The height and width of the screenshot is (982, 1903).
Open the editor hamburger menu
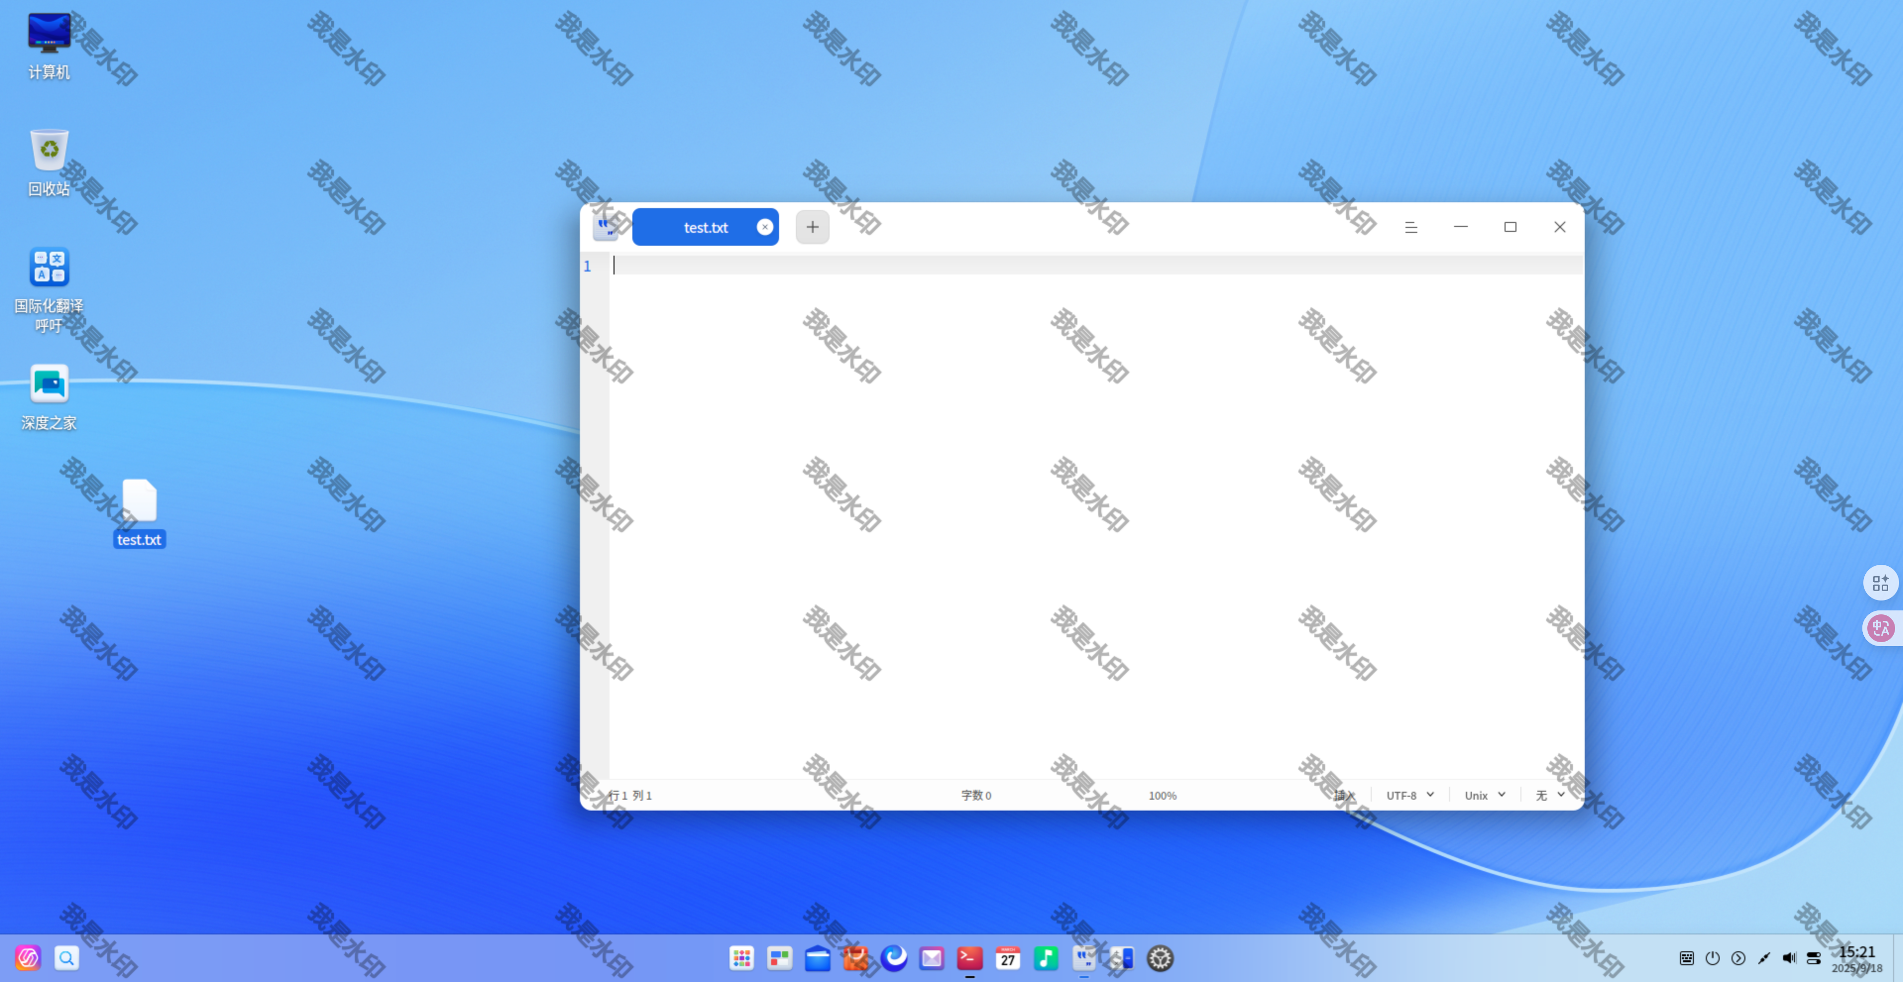[x=1410, y=227]
